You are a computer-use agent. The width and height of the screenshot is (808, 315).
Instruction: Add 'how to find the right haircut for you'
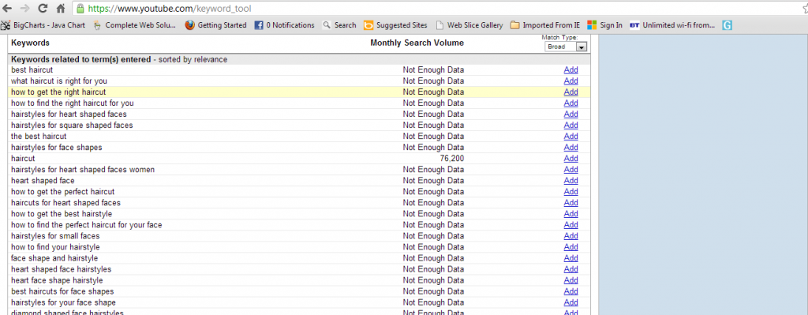tap(571, 103)
